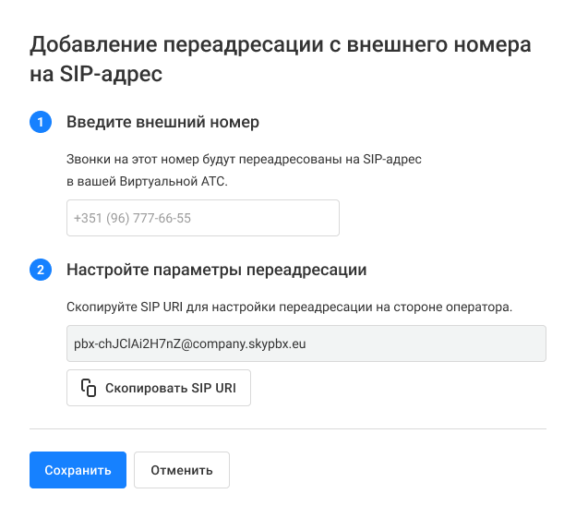Click the "Введите внешний номер" heading
The image size is (576, 518).
point(162,122)
